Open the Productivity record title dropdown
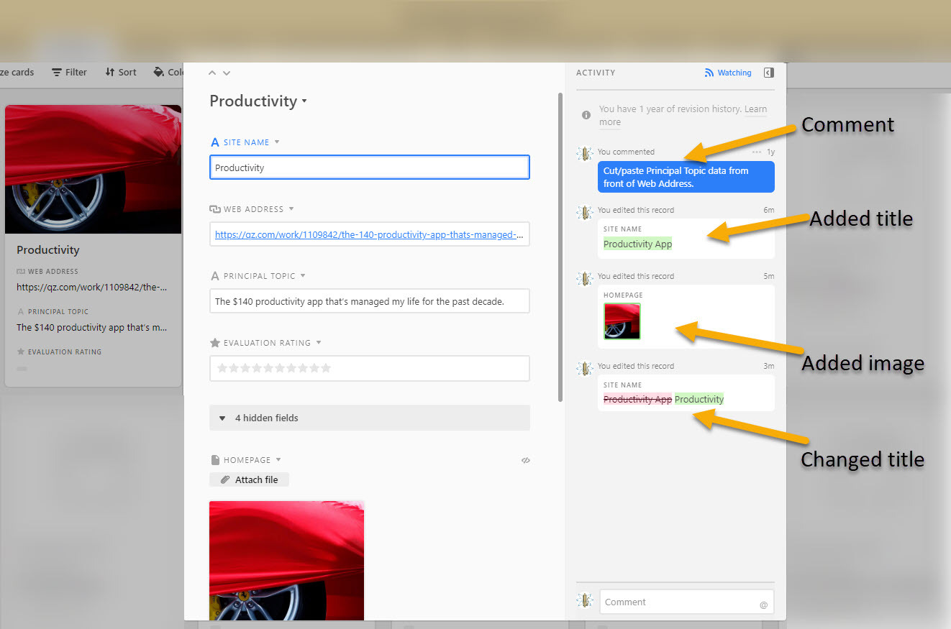 304,101
